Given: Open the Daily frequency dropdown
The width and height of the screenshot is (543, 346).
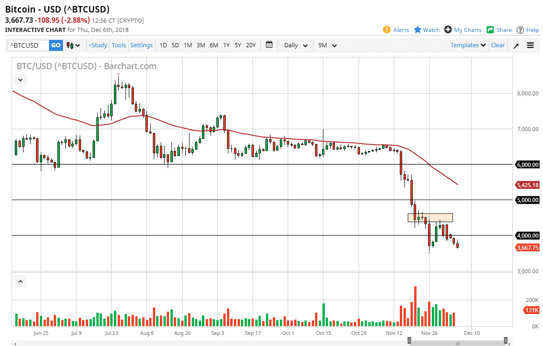Looking at the screenshot, I should [x=294, y=45].
